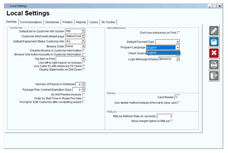Click the Number of Periods in Drilldown field
Viewport: 228px width, 153px height.
79,85
